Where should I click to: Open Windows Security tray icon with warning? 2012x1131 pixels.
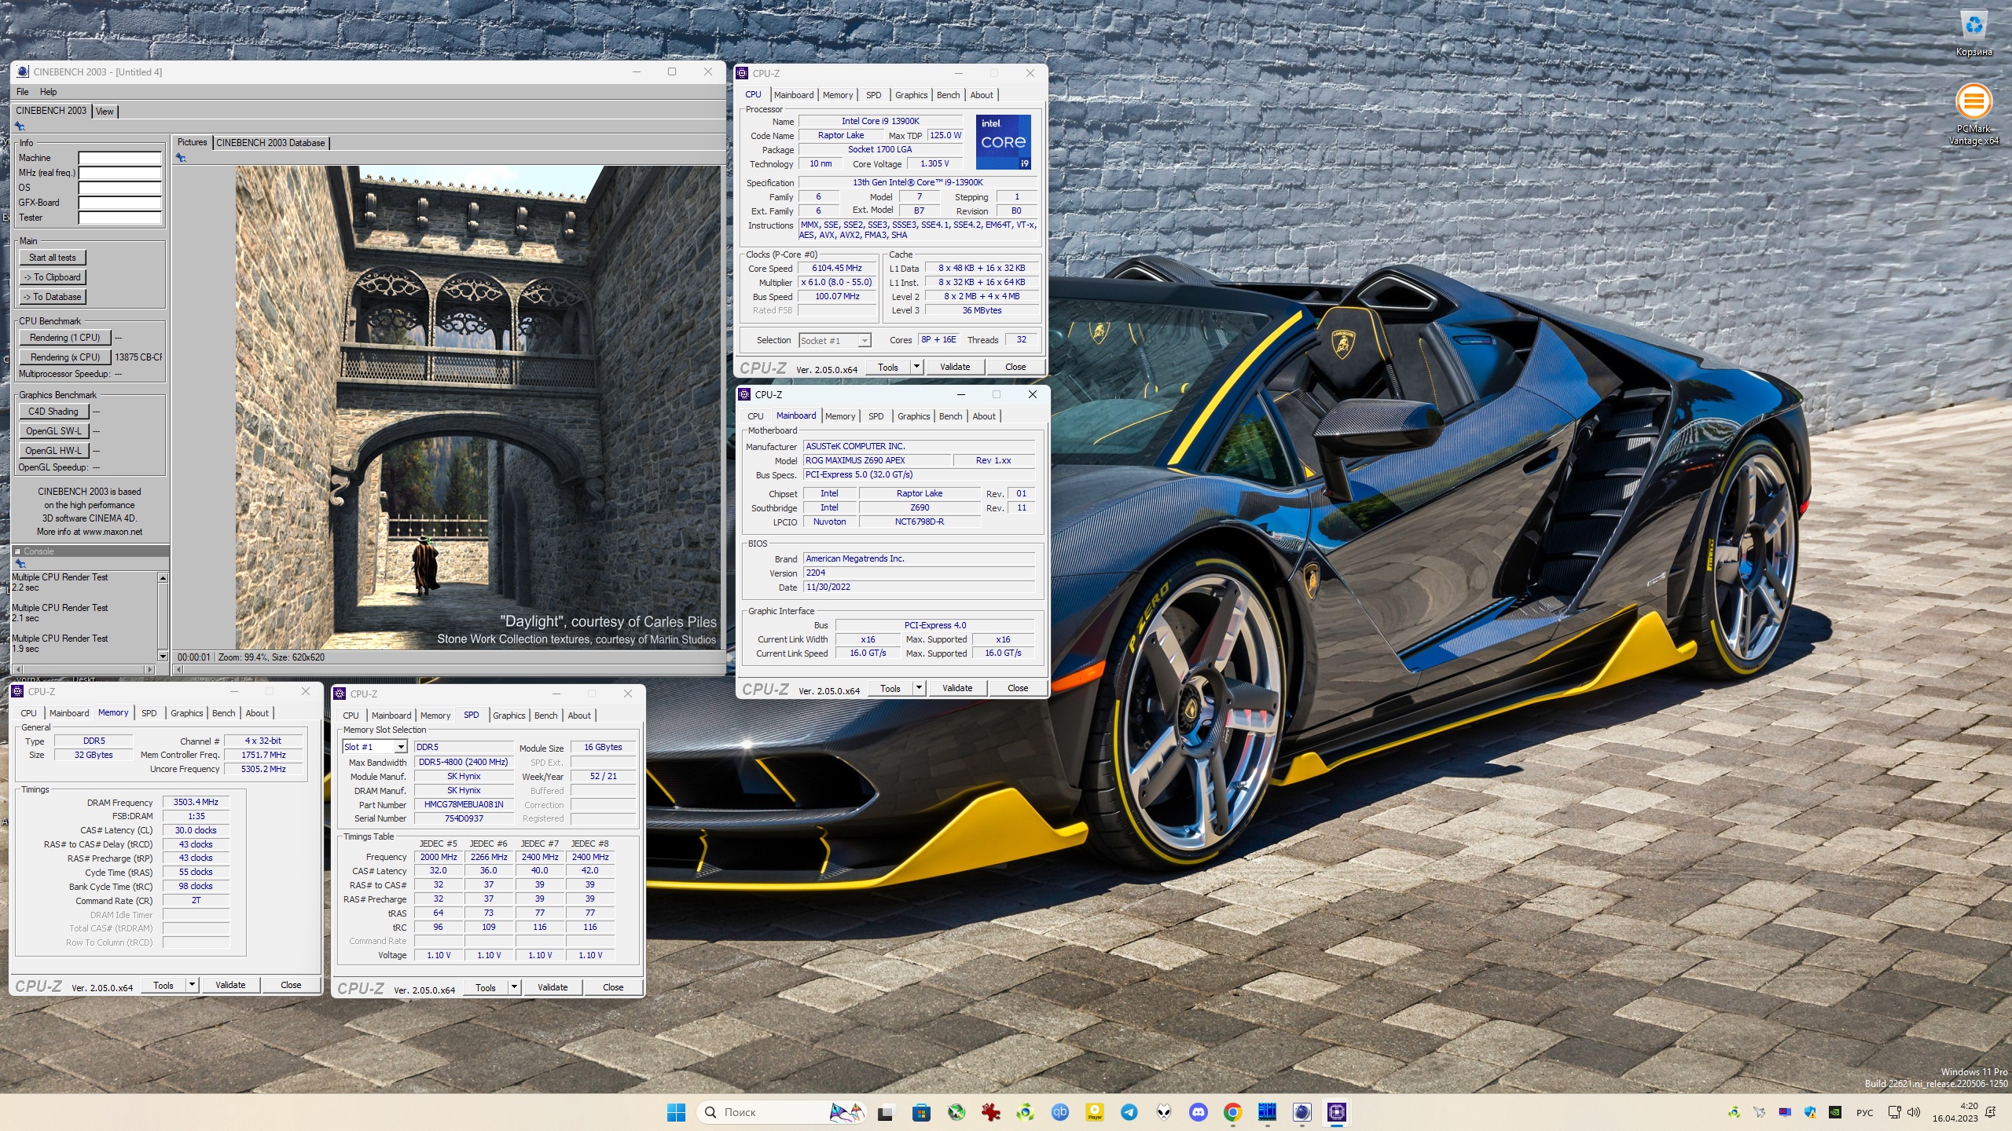1810,1112
